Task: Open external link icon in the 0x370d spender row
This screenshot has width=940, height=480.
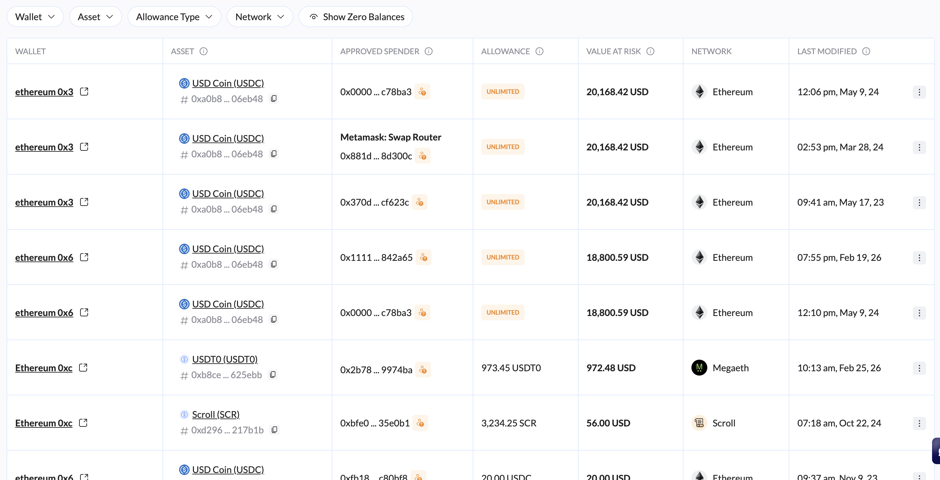Action: click(x=84, y=202)
